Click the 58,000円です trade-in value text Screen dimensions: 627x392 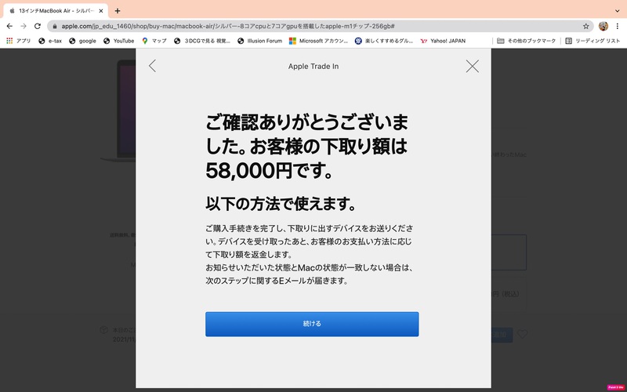coord(269,171)
